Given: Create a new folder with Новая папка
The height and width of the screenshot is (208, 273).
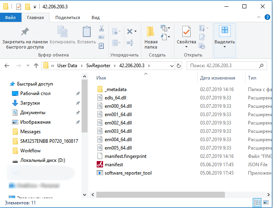Looking at the screenshot, I should [151, 38].
